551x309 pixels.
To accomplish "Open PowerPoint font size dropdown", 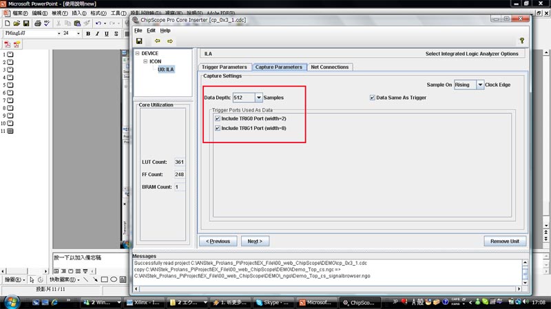I will coord(78,33).
